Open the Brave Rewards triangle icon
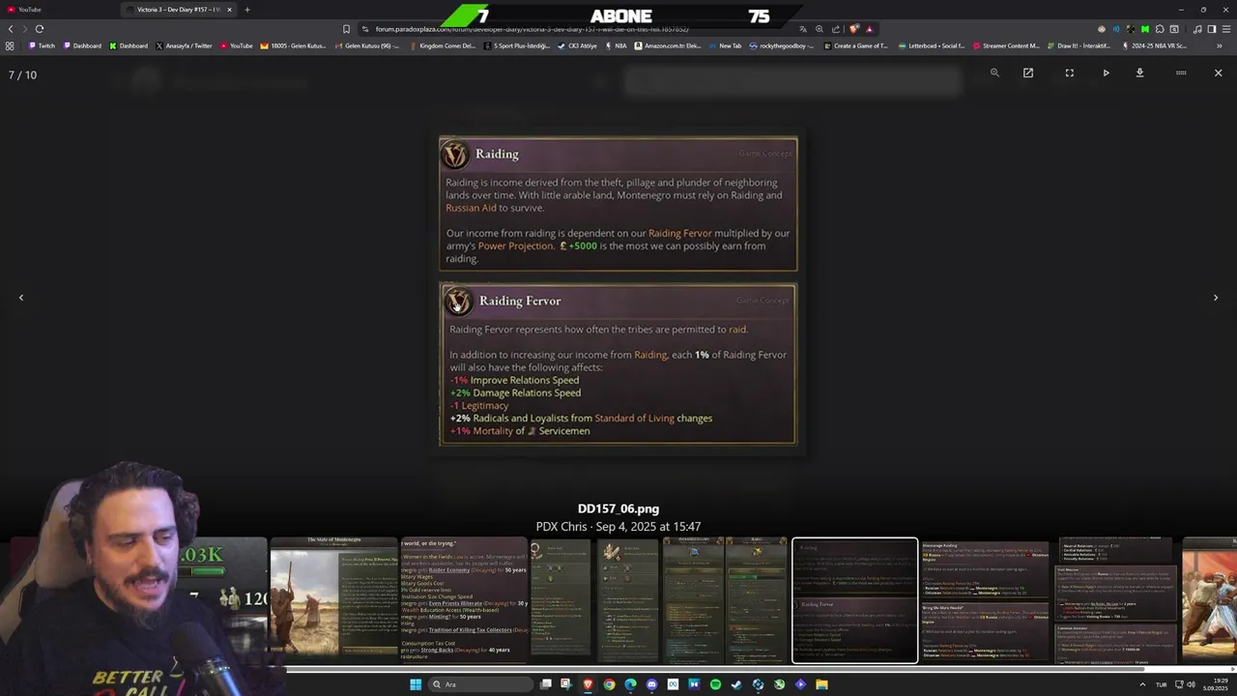1237x696 pixels. (x=869, y=29)
